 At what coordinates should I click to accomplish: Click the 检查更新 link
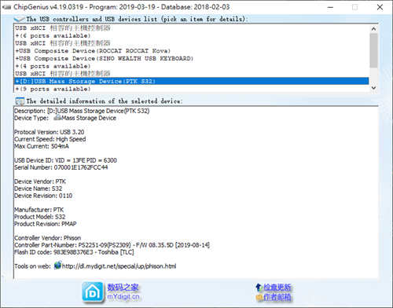(277, 288)
